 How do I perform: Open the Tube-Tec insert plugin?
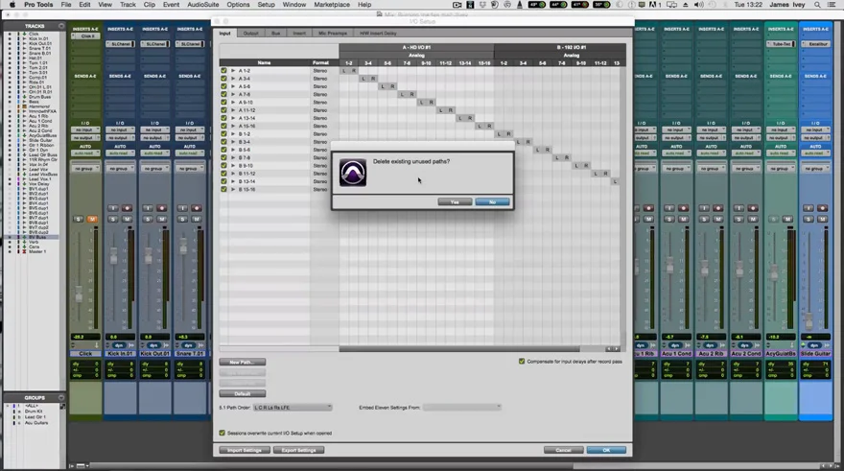781,44
